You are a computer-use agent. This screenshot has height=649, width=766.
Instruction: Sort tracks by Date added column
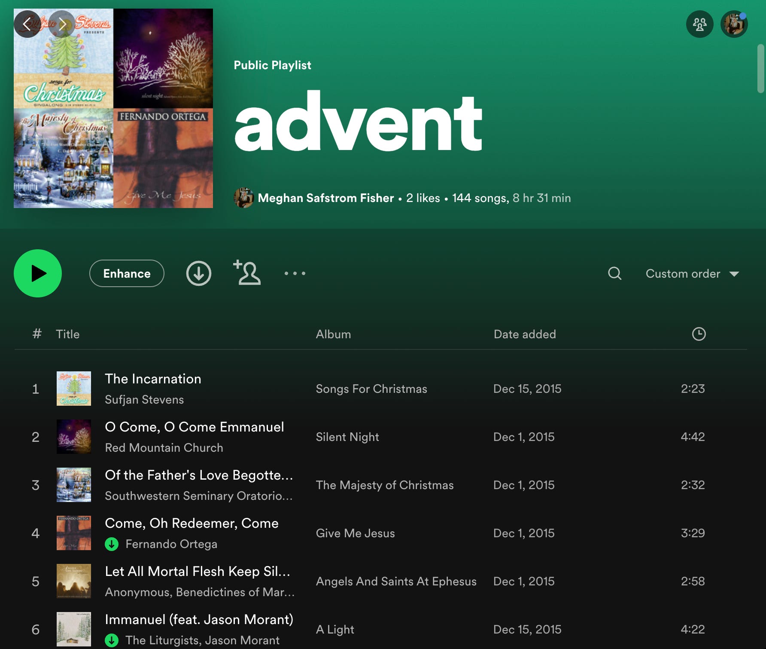coord(525,334)
